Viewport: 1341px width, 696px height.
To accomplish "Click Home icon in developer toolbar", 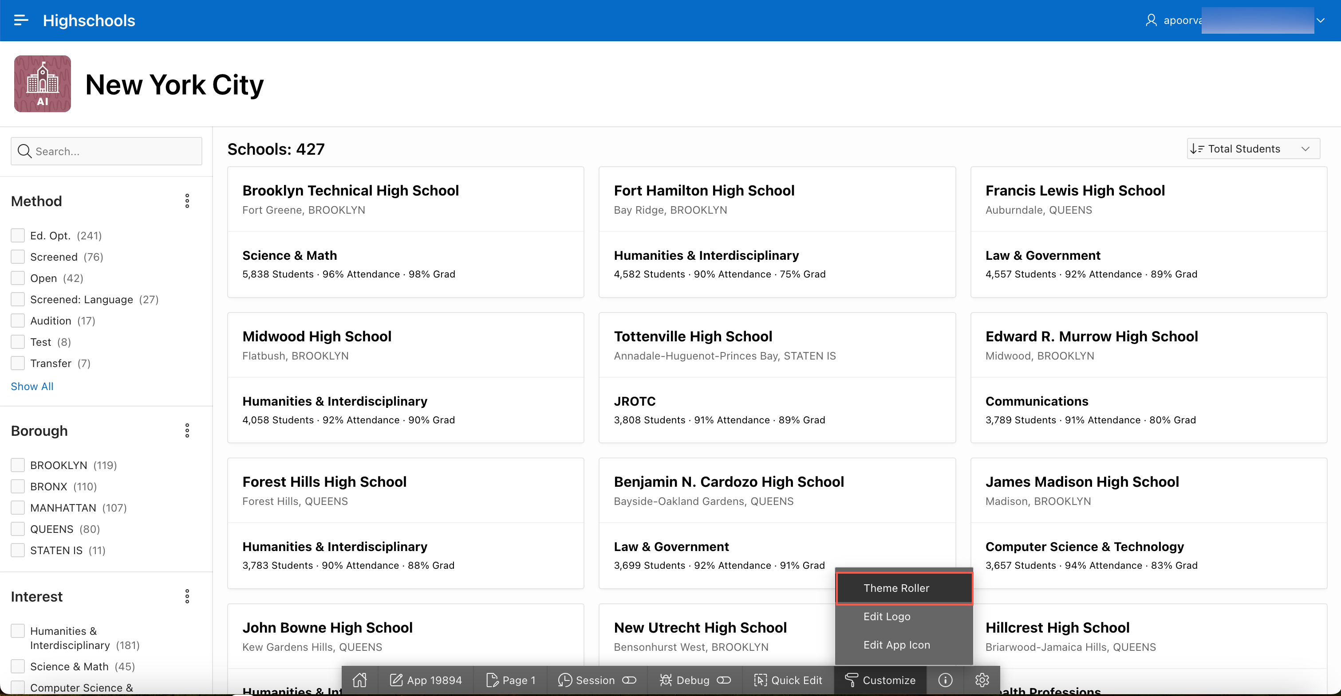I will tap(360, 680).
